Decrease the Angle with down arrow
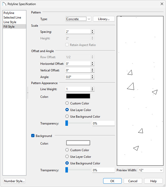166x187 pixels. [x=92, y=78]
